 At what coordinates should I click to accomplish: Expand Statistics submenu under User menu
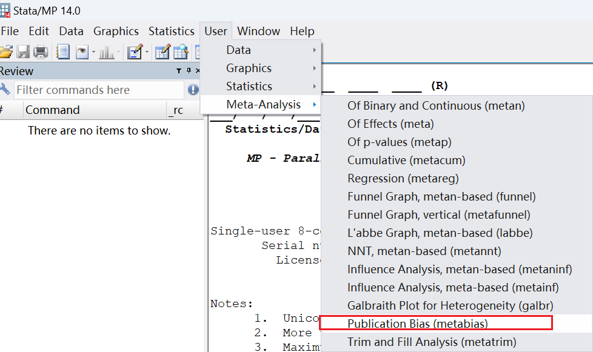coord(261,86)
